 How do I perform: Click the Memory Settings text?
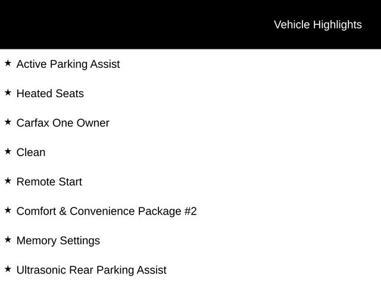(58, 241)
